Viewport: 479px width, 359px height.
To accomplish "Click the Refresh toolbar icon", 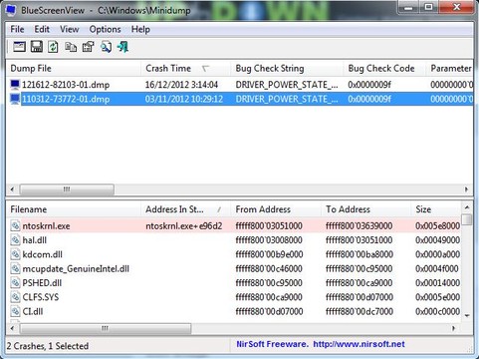I will [53, 47].
